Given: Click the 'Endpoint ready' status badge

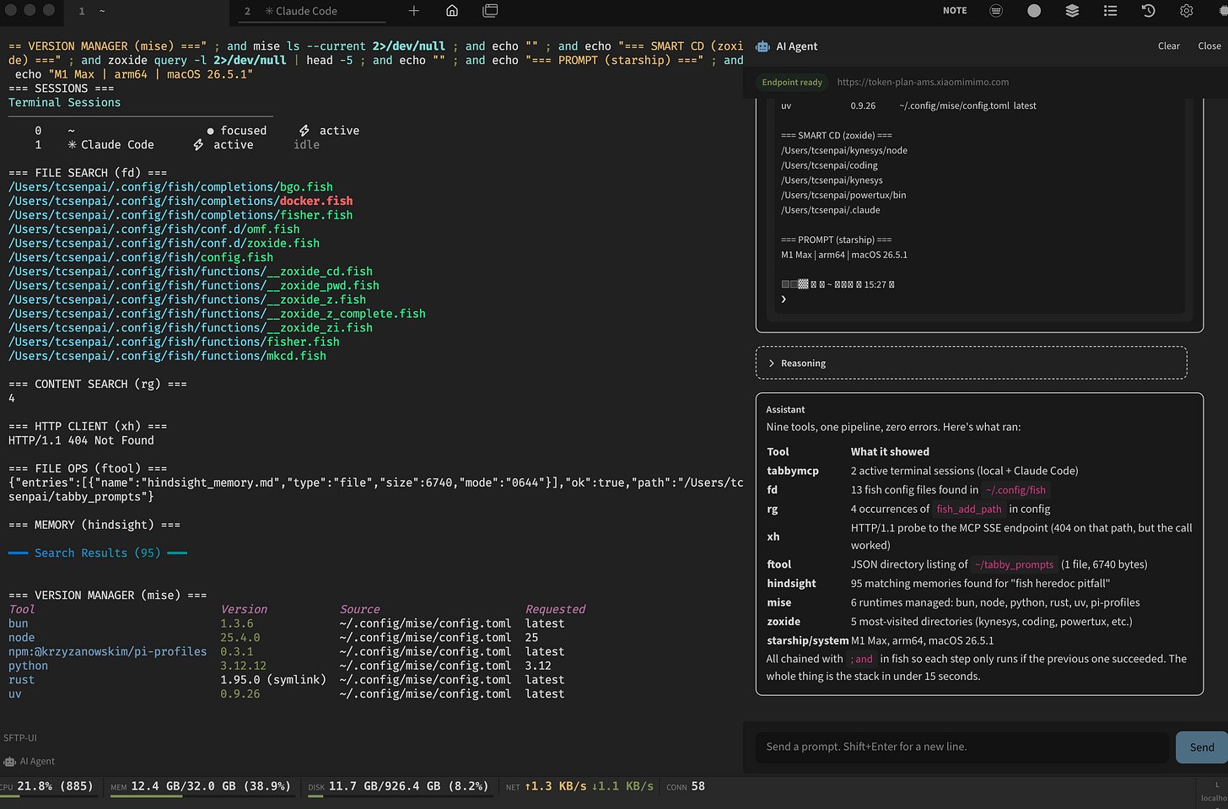Looking at the screenshot, I should point(792,83).
